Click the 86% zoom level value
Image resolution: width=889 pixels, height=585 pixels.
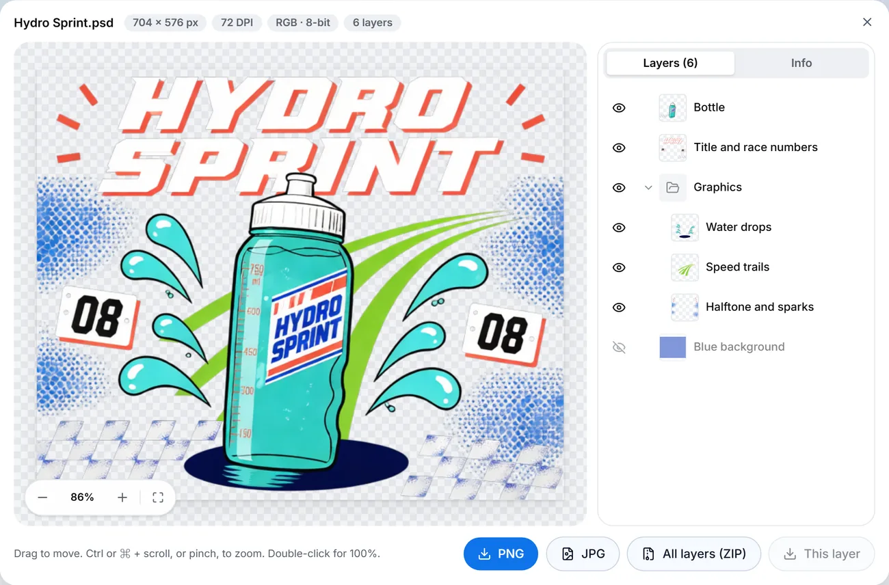(82, 498)
